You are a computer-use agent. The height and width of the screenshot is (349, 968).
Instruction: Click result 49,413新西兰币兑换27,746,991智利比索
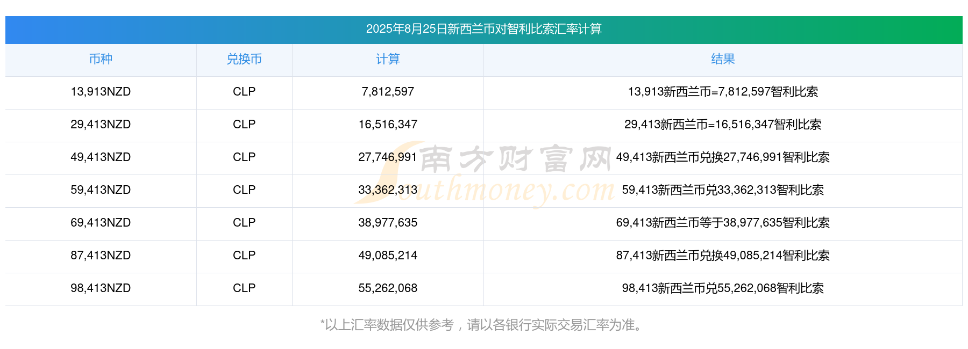[x=723, y=157]
